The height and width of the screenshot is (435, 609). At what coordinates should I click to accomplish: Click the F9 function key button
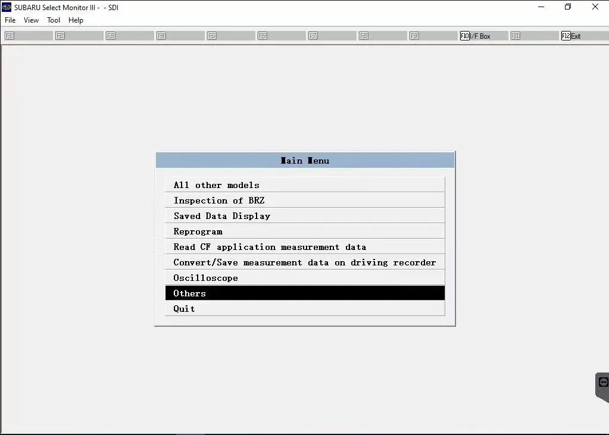[x=433, y=36]
